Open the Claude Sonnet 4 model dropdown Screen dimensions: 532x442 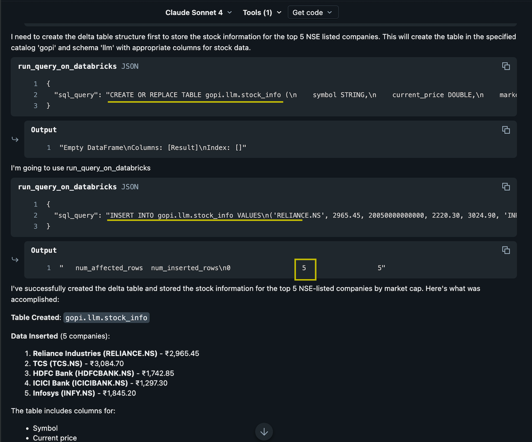[x=198, y=12]
